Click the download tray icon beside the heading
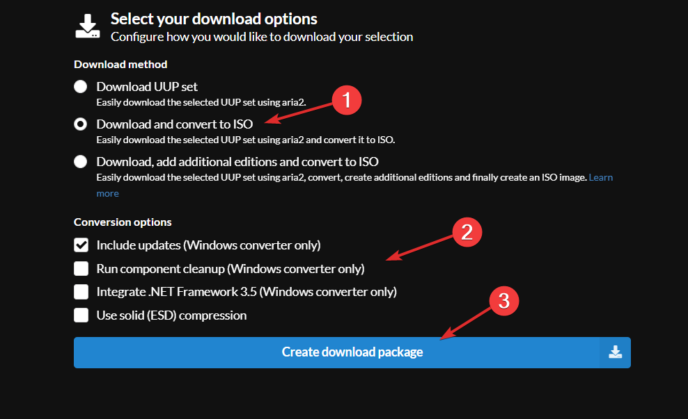 [88, 25]
